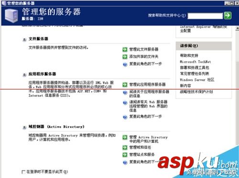The width and height of the screenshot is (239, 178).
Task: Click help icon next to file server 复查此角色的下一步
Action: (x=125, y=64)
